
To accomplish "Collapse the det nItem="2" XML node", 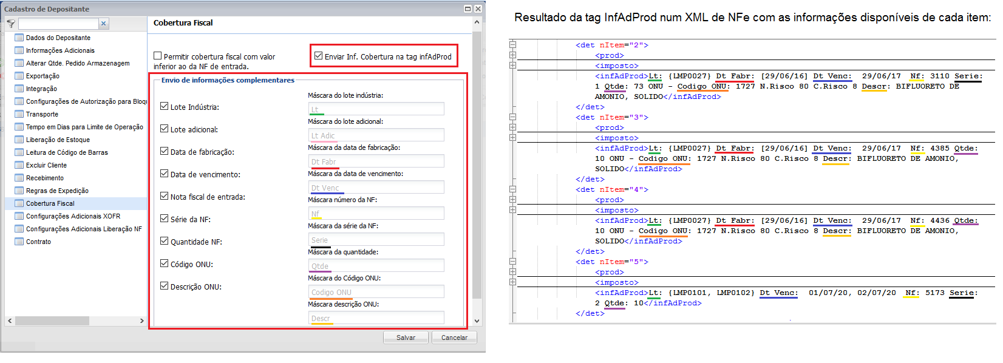I will click(513, 45).
